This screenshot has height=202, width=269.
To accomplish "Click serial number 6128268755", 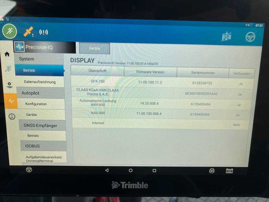I will coord(202,83).
